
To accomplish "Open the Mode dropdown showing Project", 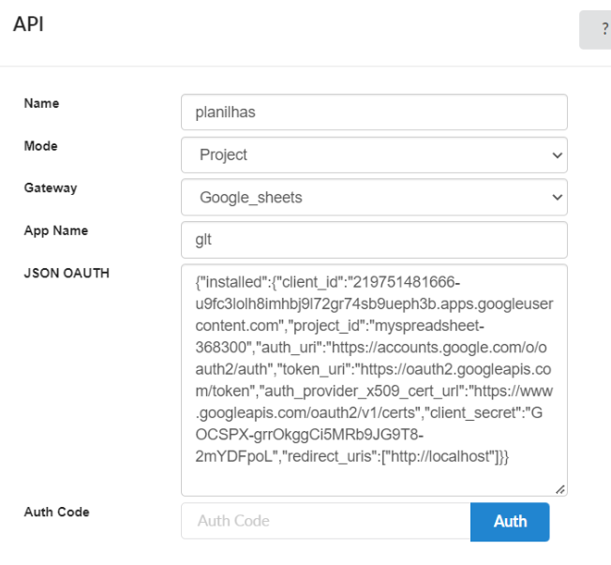I will [373, 155].
